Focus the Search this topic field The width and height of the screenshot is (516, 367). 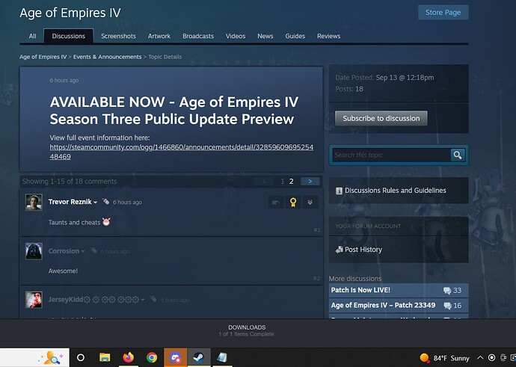[x=391, y=155]
